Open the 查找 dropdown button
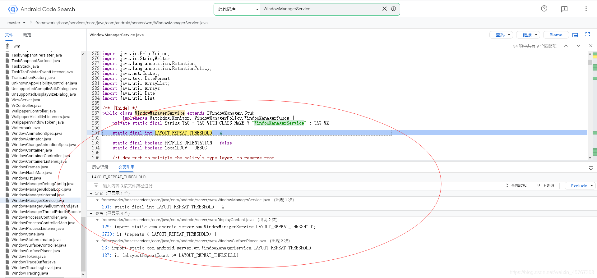Screen dimensions: 597x278 (501, 35)
